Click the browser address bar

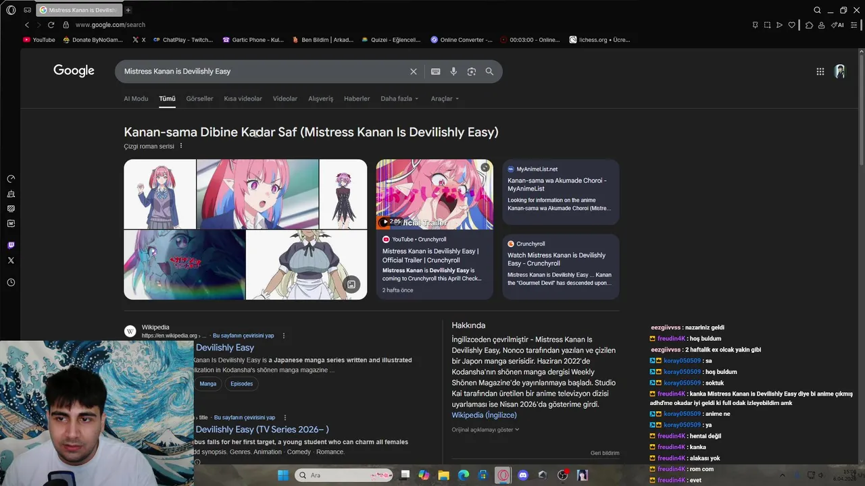coord(405,25)
